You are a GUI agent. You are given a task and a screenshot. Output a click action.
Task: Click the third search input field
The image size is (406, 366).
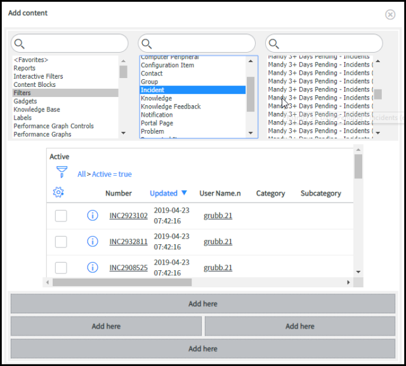324,43
